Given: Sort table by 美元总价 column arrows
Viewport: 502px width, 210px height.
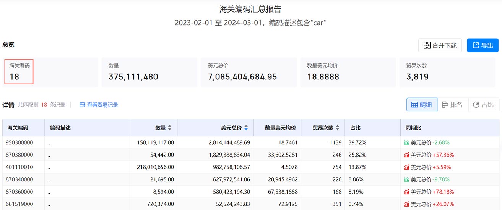Looking at the screenshot, I should (x=246, y=128).
